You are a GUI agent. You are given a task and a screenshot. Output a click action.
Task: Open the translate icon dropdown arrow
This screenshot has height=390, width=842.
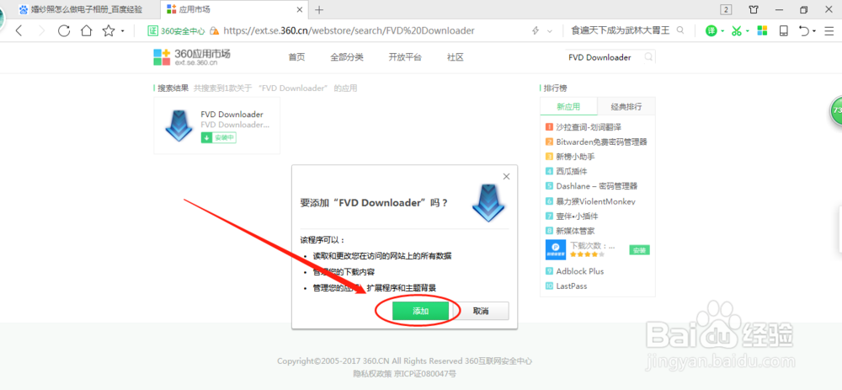coord(722,31)
